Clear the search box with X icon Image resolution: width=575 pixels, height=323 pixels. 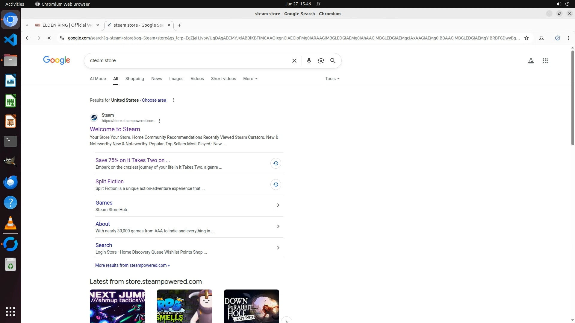pyautogui.click(x=294, y=61)
